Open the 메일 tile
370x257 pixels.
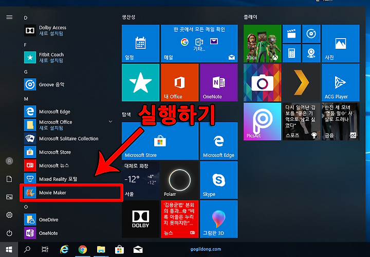coord(199,43)
